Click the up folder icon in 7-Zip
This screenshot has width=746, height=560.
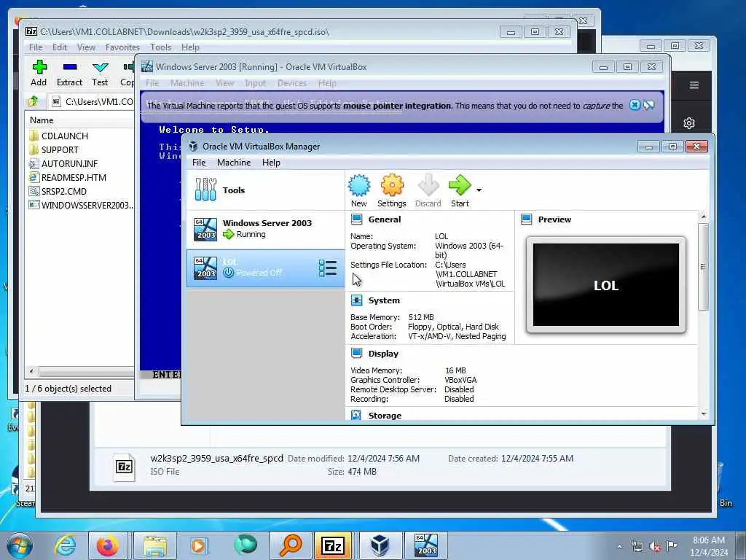(34, 101)
